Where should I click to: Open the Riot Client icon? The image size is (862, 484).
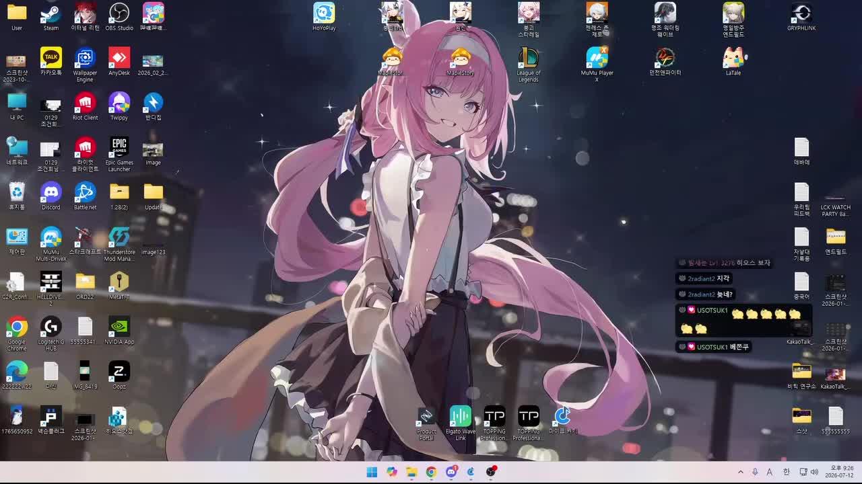[85, 107]
